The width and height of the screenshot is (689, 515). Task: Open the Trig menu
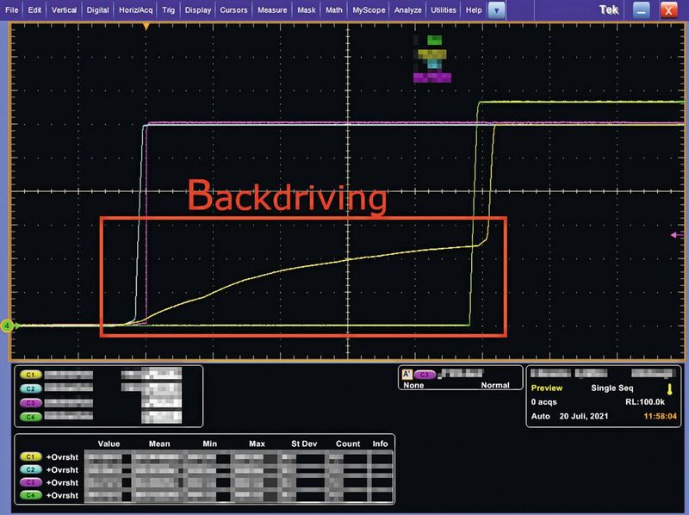(x=168, y=10)
